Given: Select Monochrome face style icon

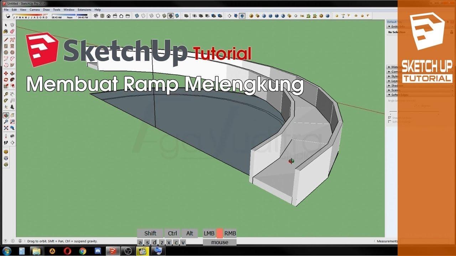Looking at the screenshot, I should [177, 16].
